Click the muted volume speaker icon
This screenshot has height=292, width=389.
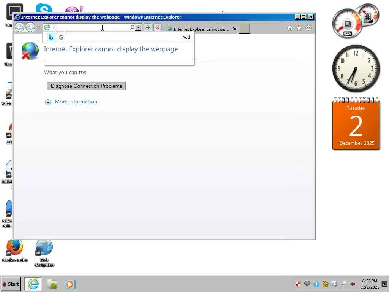pyautogui.click(x=353, y=284)
